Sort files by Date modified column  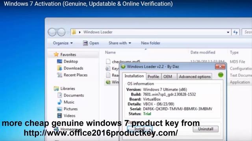pos(203,52)
